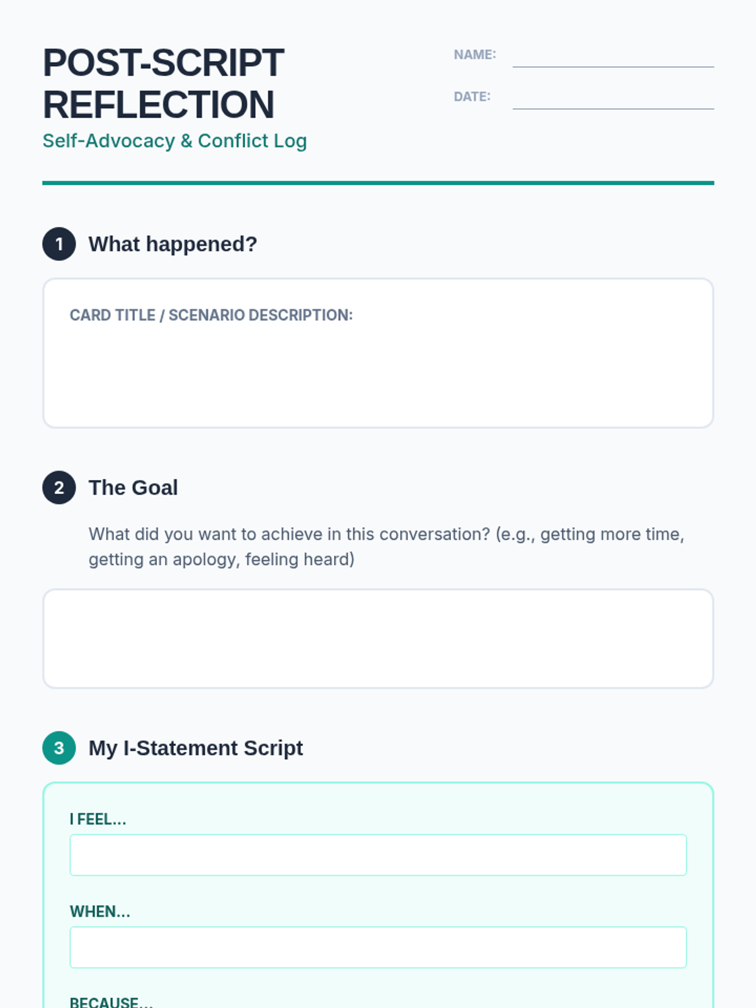Click the CARD TITLE / SCENARIO DESCRIPTION label
756x1008 pixels.
point(211,315)
